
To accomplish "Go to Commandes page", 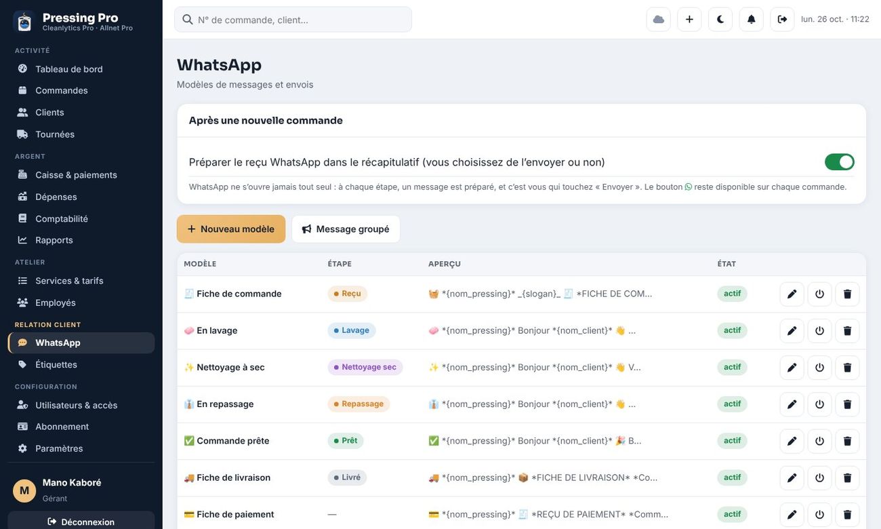I will pyautogui.click(x=81, y=90).
